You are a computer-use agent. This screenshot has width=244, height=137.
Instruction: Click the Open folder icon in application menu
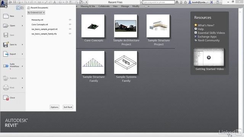click(x=6, y=25)
